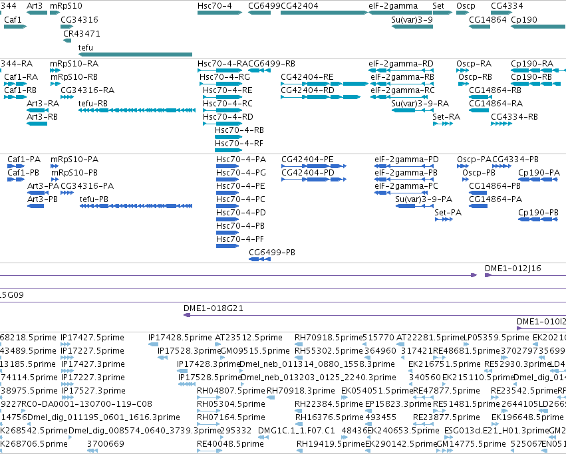The image size is (566, 454).
Task: Select protein Su(var)3-9-PA
Action: click(415, 206)
